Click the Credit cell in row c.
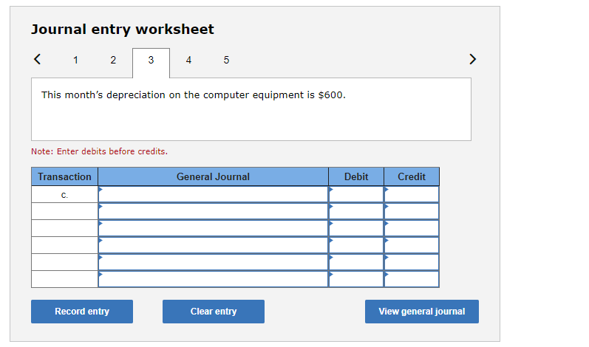 click(x=412, y=194)
